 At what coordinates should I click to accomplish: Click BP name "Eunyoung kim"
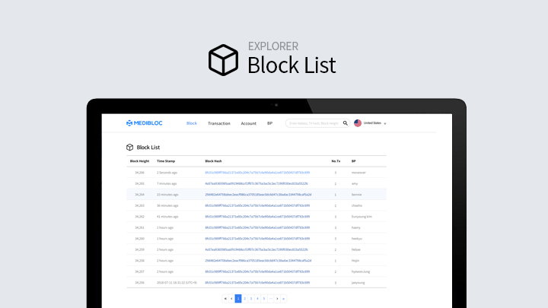[362, 217]
